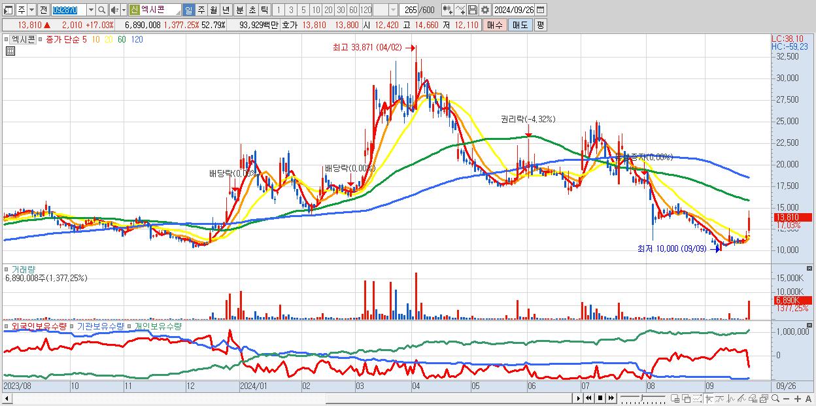Click the chart layout icon at far top-left

click(8, 10)
